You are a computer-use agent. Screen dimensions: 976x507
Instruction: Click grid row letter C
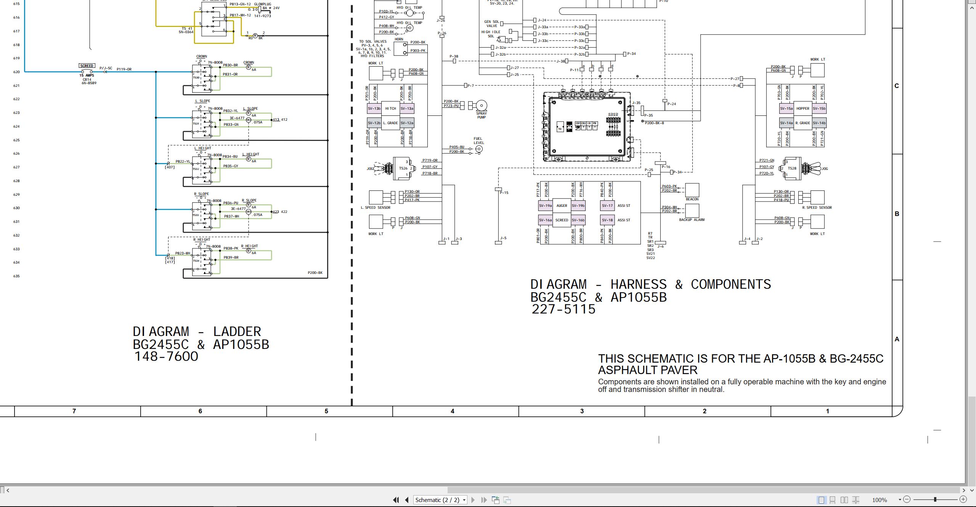pyautogui.click(x=897, y=86)
